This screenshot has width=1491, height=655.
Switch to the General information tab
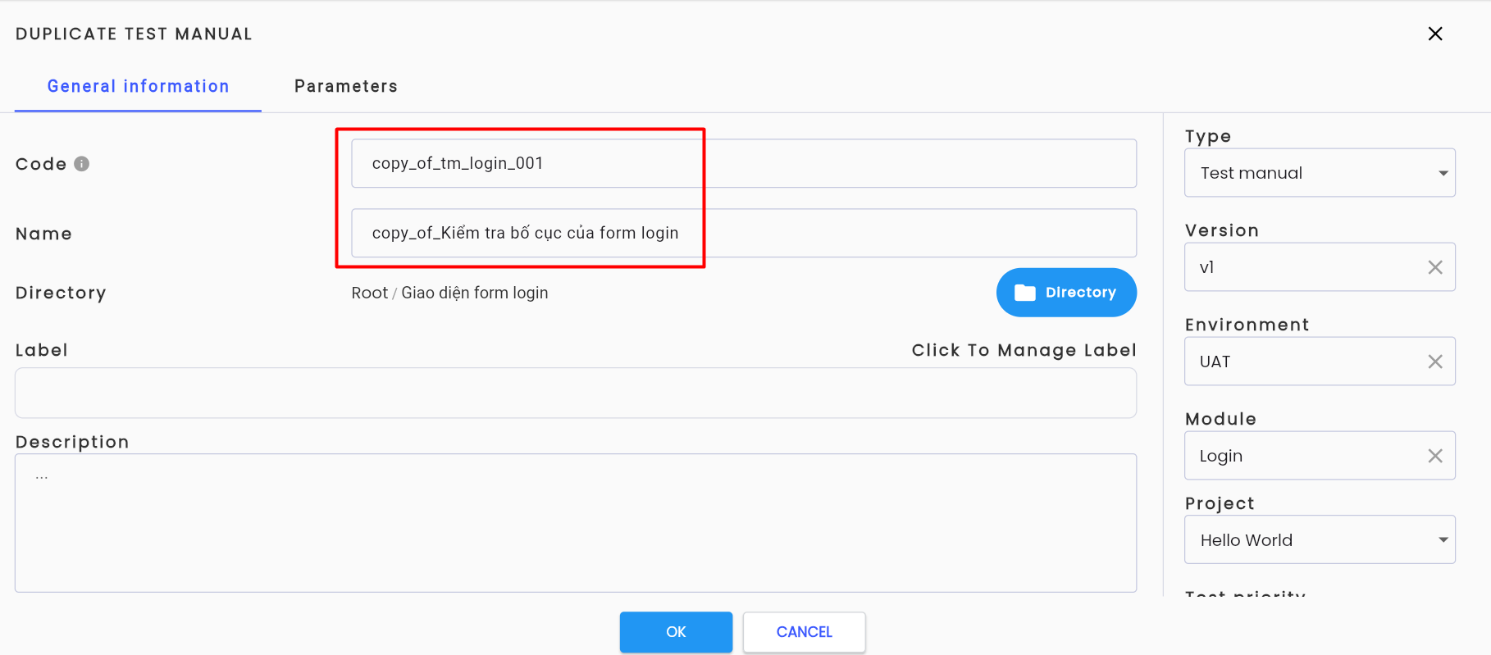139,86
